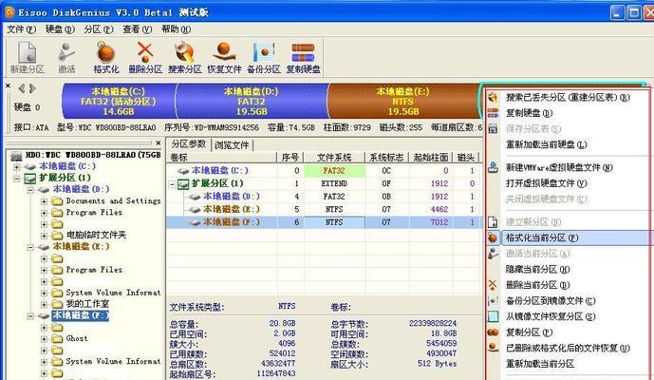654x380 pixels.
Task: Open the 文件(F) menu
Action: [21, 29]
